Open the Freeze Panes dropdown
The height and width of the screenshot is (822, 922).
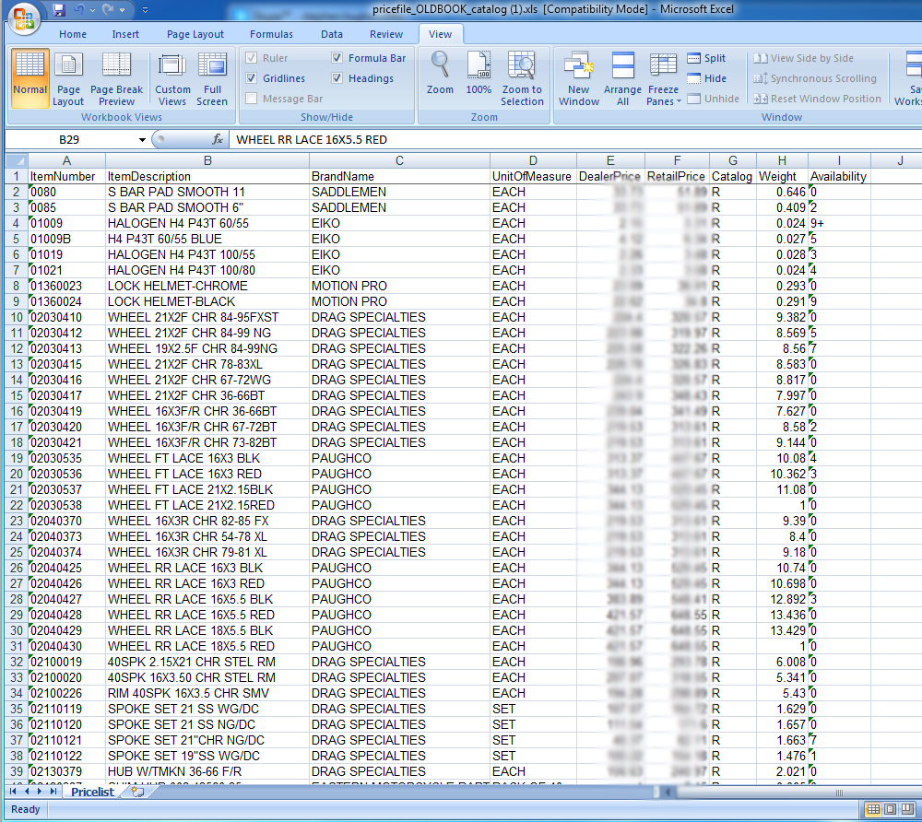663,78
